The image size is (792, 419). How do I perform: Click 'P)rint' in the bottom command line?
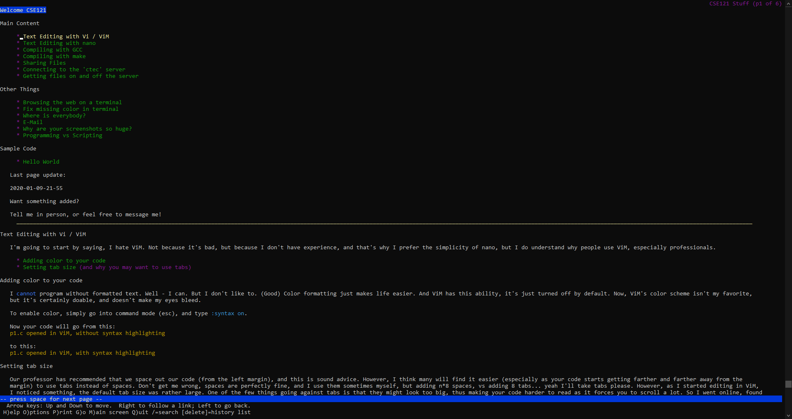pyautogui.click(x=63, y=412)
